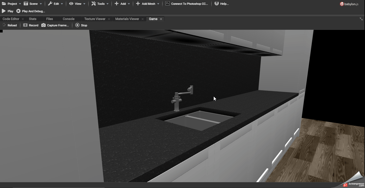
Task: Close the Code Editor tab
Action: point(23,19)
